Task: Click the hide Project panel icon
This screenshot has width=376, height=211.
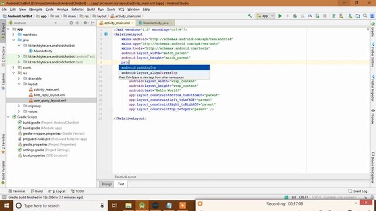Action: 93,23
